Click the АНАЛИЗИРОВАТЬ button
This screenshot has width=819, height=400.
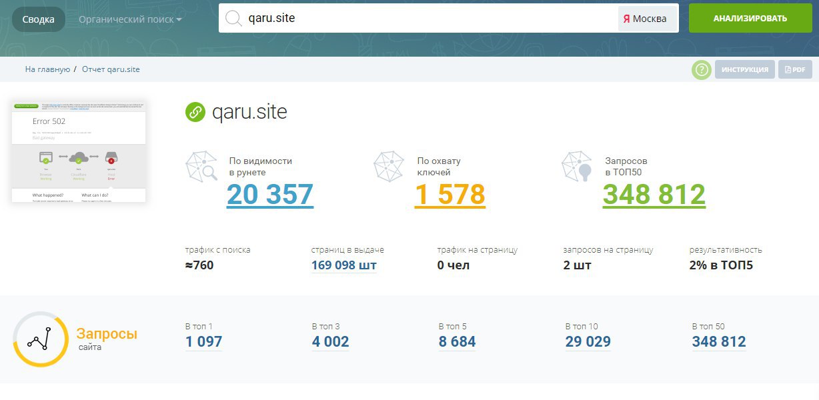point(750,19)
